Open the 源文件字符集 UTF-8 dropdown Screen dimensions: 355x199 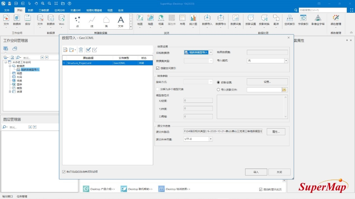(211, 139)
